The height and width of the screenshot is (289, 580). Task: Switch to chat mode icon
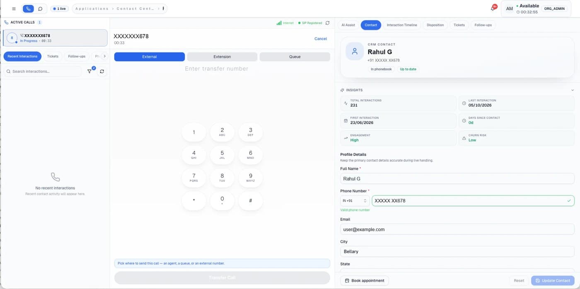point(40,9)
